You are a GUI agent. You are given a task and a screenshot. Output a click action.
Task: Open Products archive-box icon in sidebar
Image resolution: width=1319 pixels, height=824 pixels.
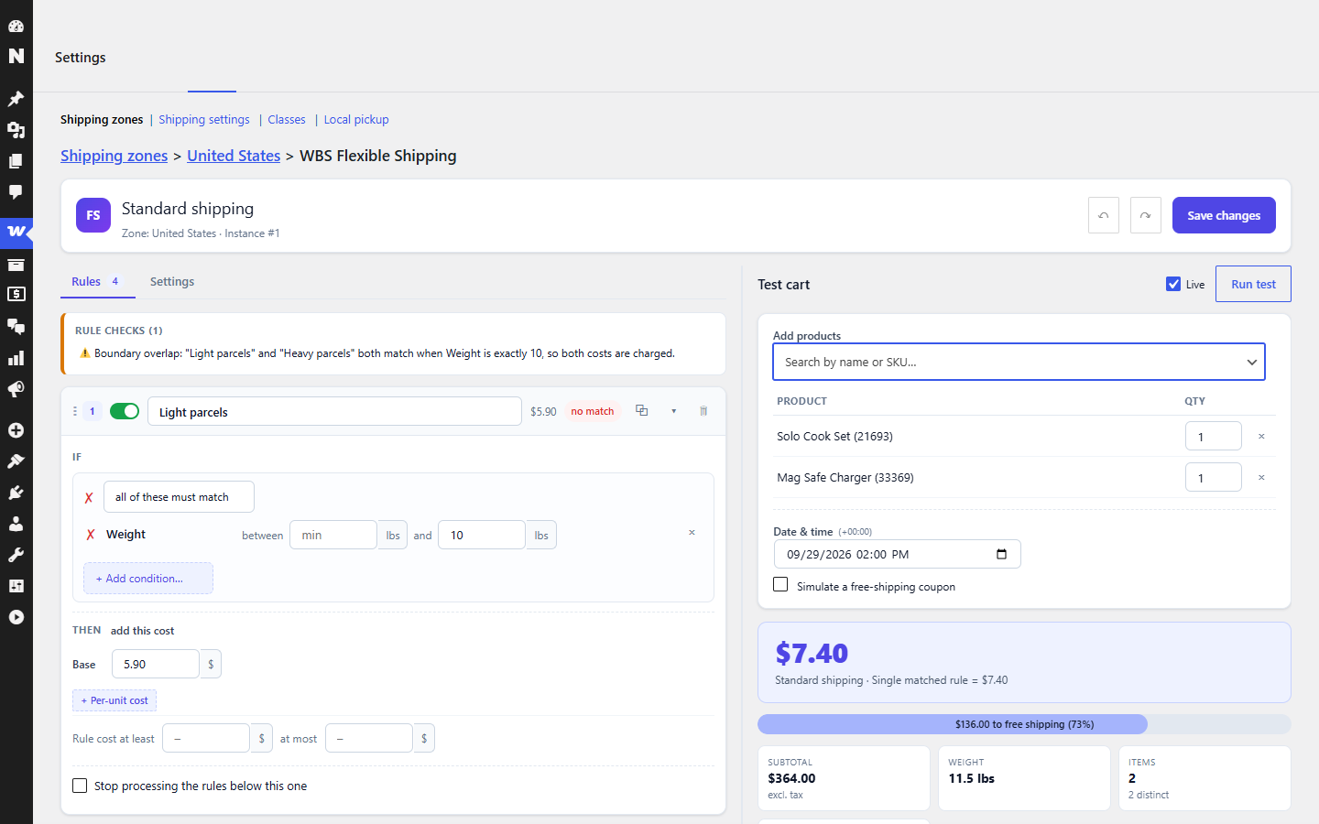click(16, 265)
